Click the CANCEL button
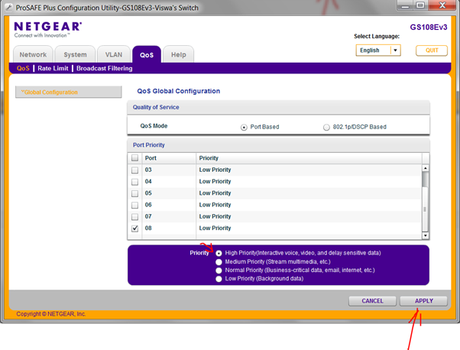The image size is (460, 350). coord(372,301)
